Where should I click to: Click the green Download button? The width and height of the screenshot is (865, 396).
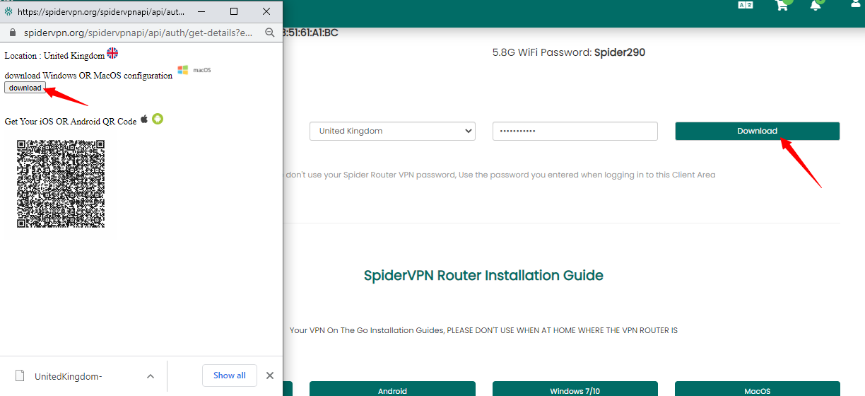tap(758, 131)
